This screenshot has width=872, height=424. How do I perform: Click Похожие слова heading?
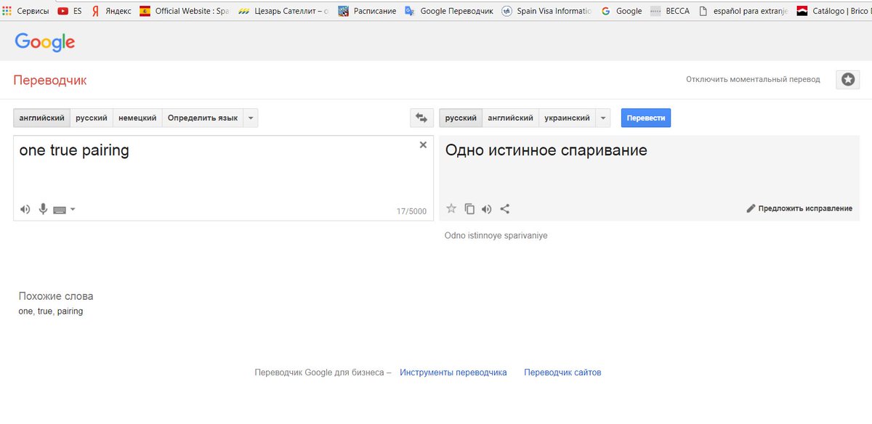click(56, 296)
